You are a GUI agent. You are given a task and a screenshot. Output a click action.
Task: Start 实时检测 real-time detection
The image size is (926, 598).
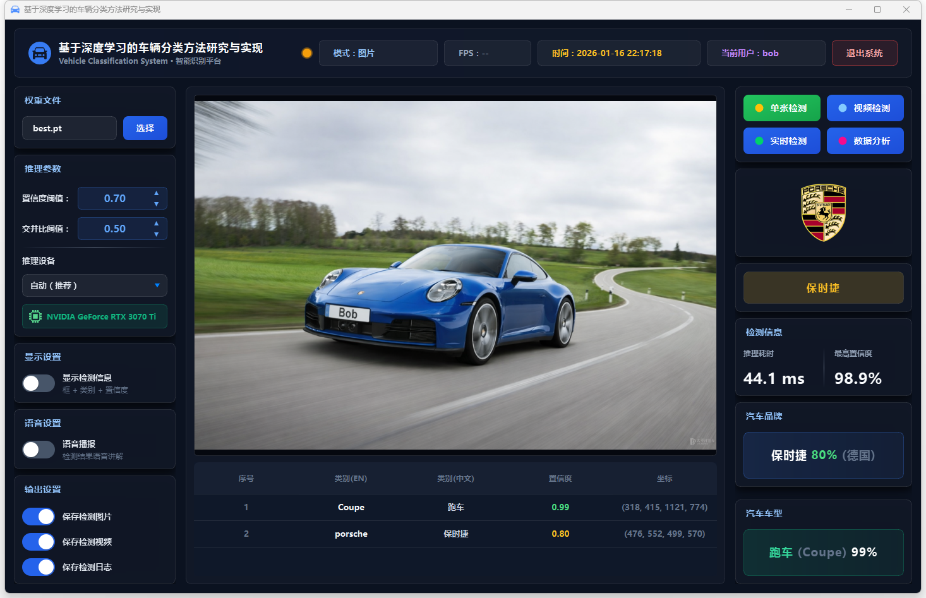point(782,141)
